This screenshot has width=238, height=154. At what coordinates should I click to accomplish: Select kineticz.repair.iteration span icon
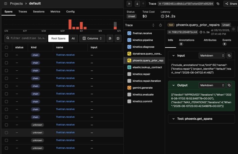(x=129, y=81)
